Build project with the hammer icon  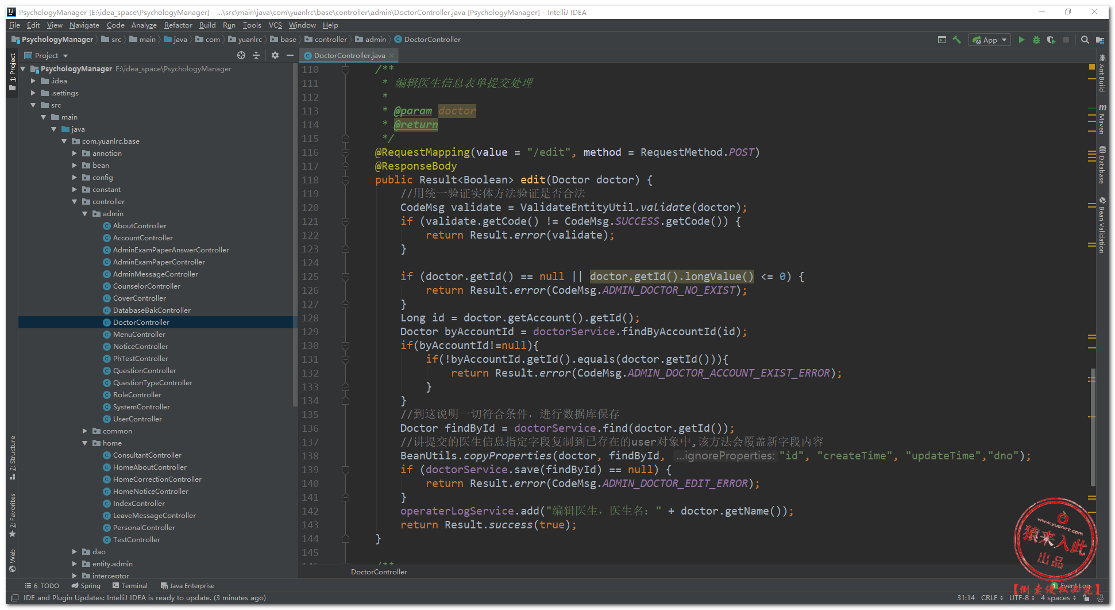pos(956,40)
